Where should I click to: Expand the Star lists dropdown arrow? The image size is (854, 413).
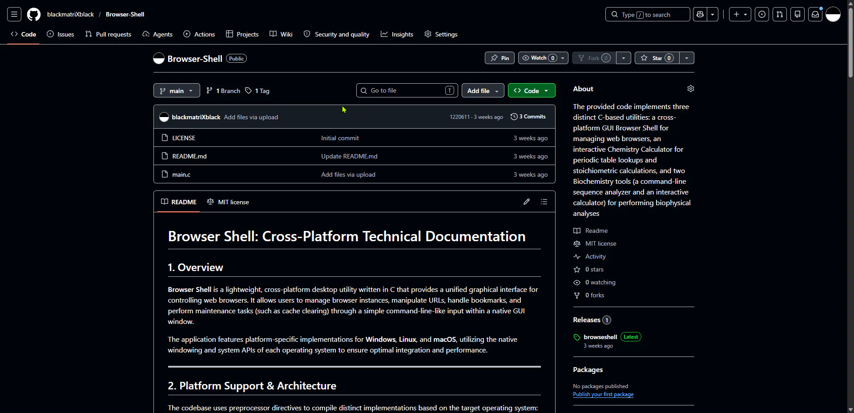(687, 58)
